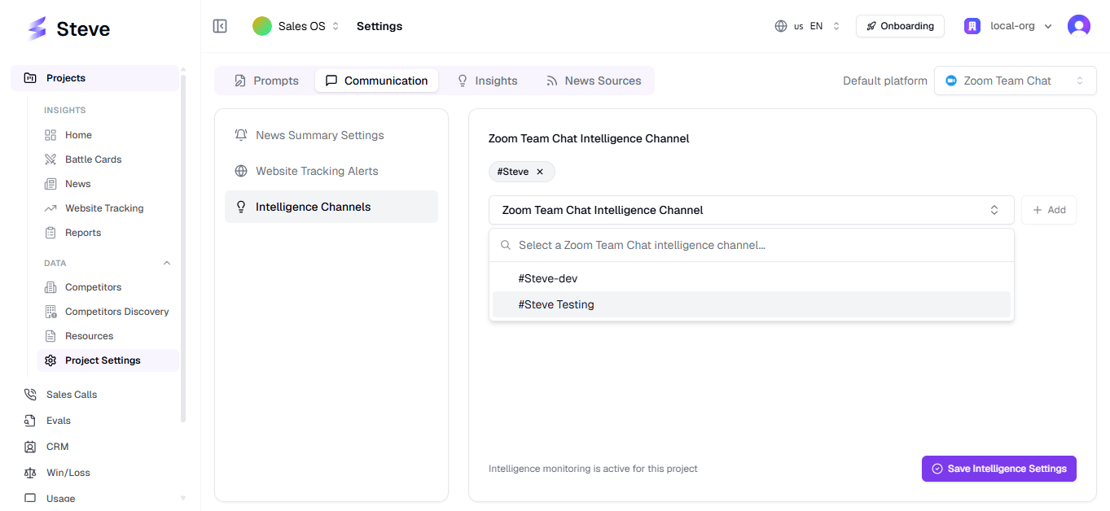Switch to the News Sources tab

point(594,81)
